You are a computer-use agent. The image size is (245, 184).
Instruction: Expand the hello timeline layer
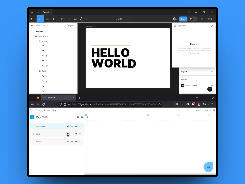pyautogui.click(x=80, y=134)
